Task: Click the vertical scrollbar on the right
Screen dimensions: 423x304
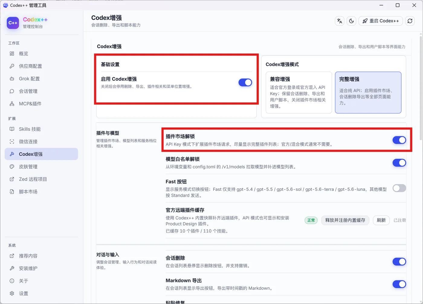Action: pos(421,88)
